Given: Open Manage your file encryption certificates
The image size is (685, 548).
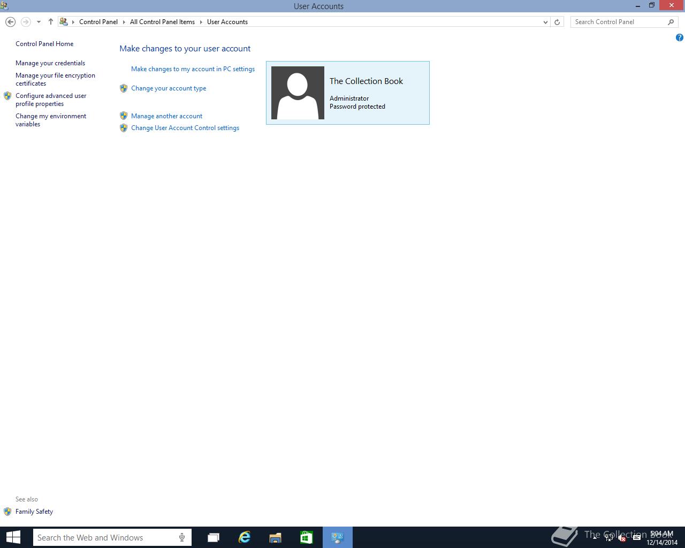Looking at the screenshot, I should pos(55,79).
